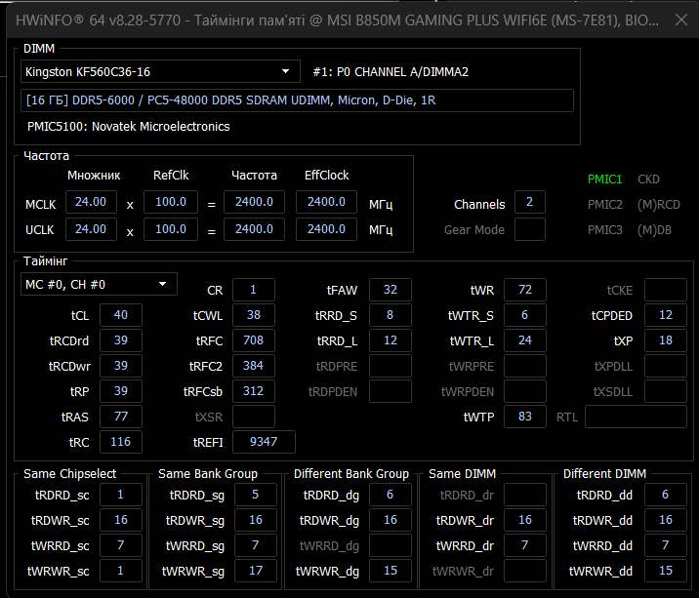The width and height of the screenshot is (699, 598).
Task: Click the Channels value field
Action: pos(529,202)
